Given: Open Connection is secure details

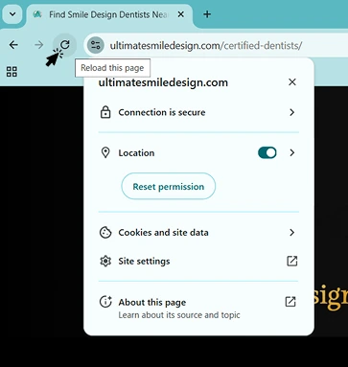Looking at the screenshot, I should (198, 112).
